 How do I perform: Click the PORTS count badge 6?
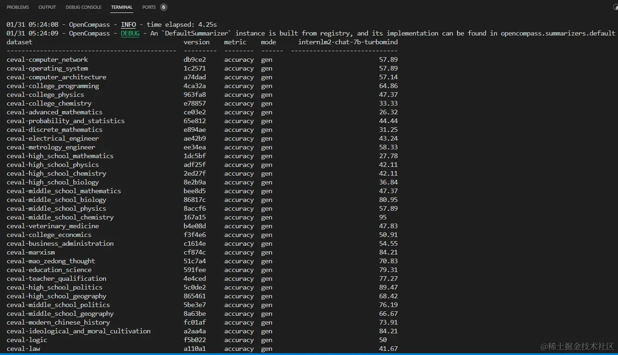coord(164,7)
